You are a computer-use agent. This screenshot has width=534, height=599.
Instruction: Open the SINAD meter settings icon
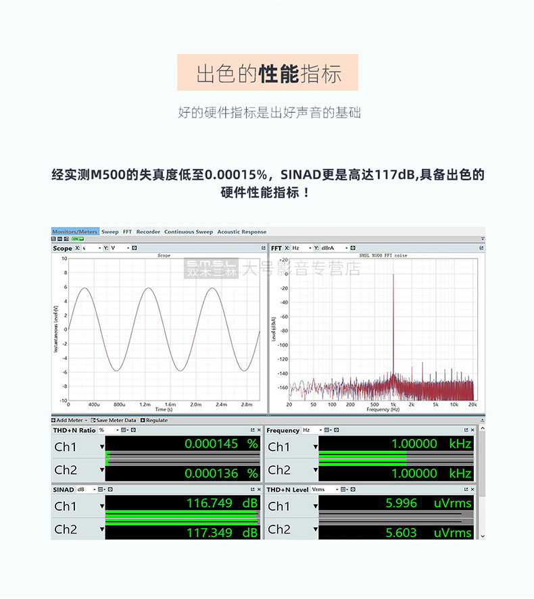click(110, 490)
